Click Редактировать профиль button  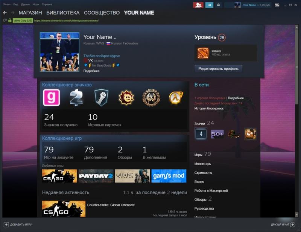pos(219,69)
